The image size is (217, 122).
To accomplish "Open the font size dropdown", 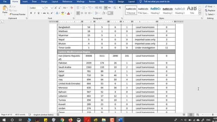I will [52, 8].
